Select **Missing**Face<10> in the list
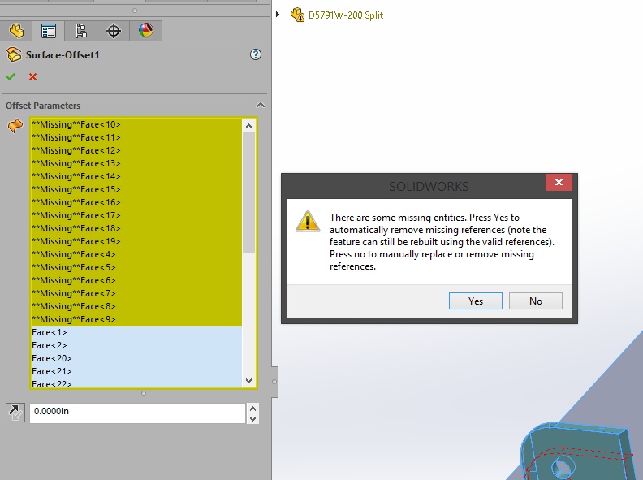The image size is (643, 480). pos(136,124)
